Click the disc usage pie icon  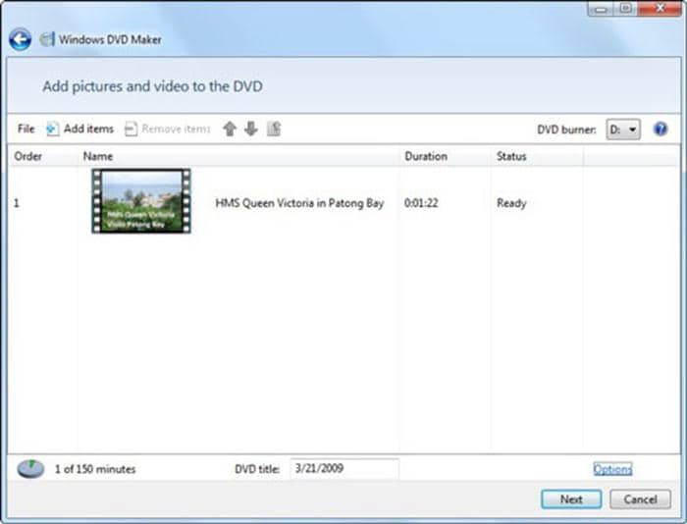30,469
